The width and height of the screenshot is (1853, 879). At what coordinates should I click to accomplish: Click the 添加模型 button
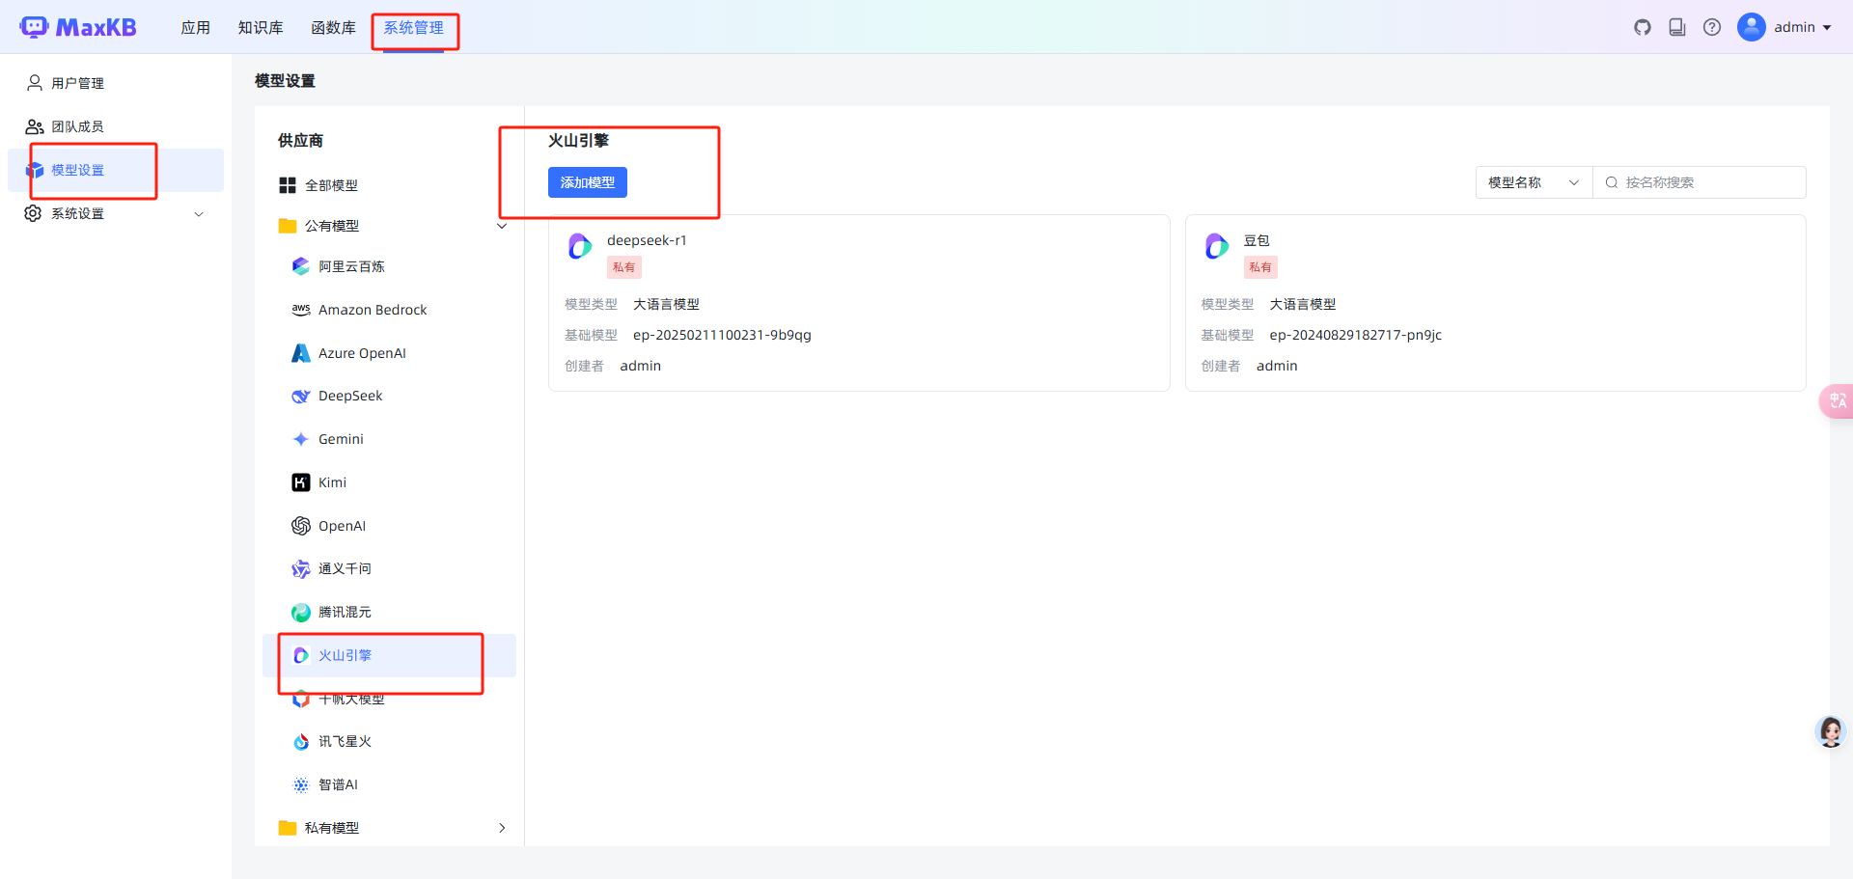click(x=588, y=182)
